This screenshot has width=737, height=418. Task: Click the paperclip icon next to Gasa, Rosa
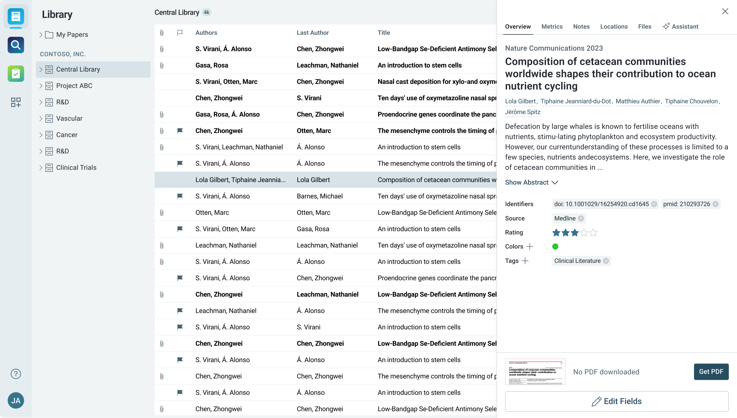pos(161,65)
